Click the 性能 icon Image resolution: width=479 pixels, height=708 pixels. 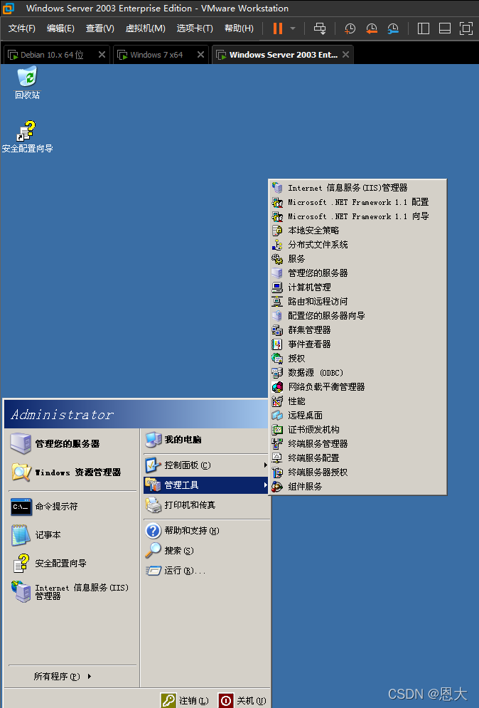coord(277,401)
